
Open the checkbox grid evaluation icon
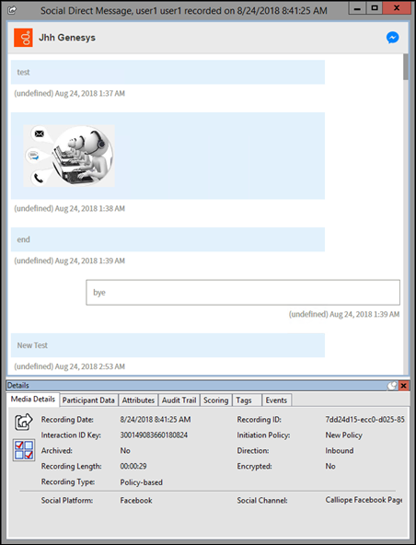pos(24,450)
